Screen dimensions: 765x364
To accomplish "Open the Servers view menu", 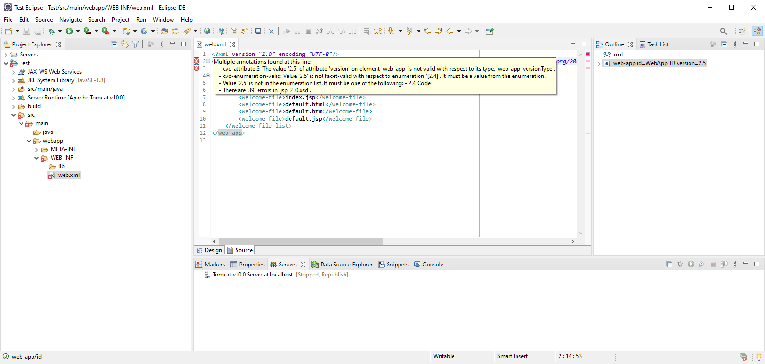I will tap(735, 264).
